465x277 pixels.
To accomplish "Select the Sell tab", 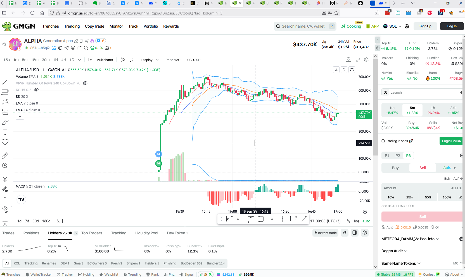I will pyautogui.click(x=423, y=167).
